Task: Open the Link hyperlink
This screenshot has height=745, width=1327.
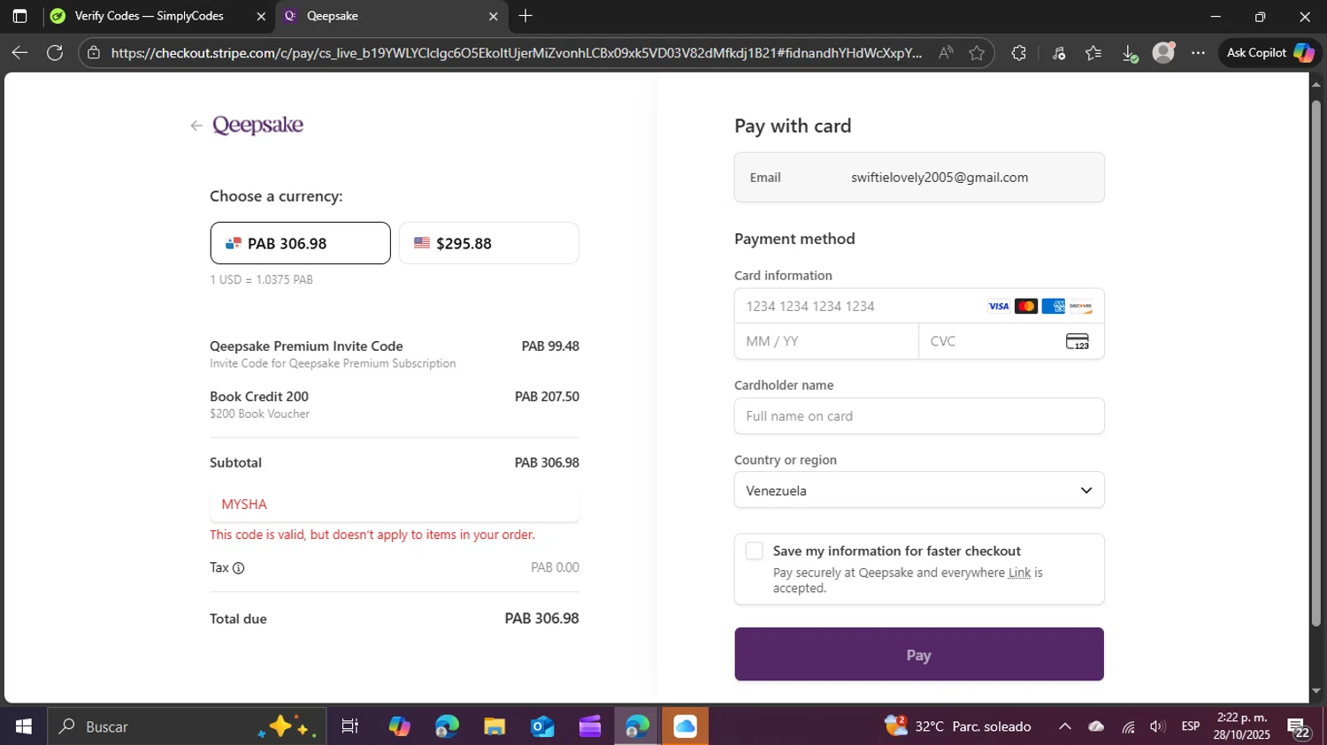Action: tap(1019, 573)
